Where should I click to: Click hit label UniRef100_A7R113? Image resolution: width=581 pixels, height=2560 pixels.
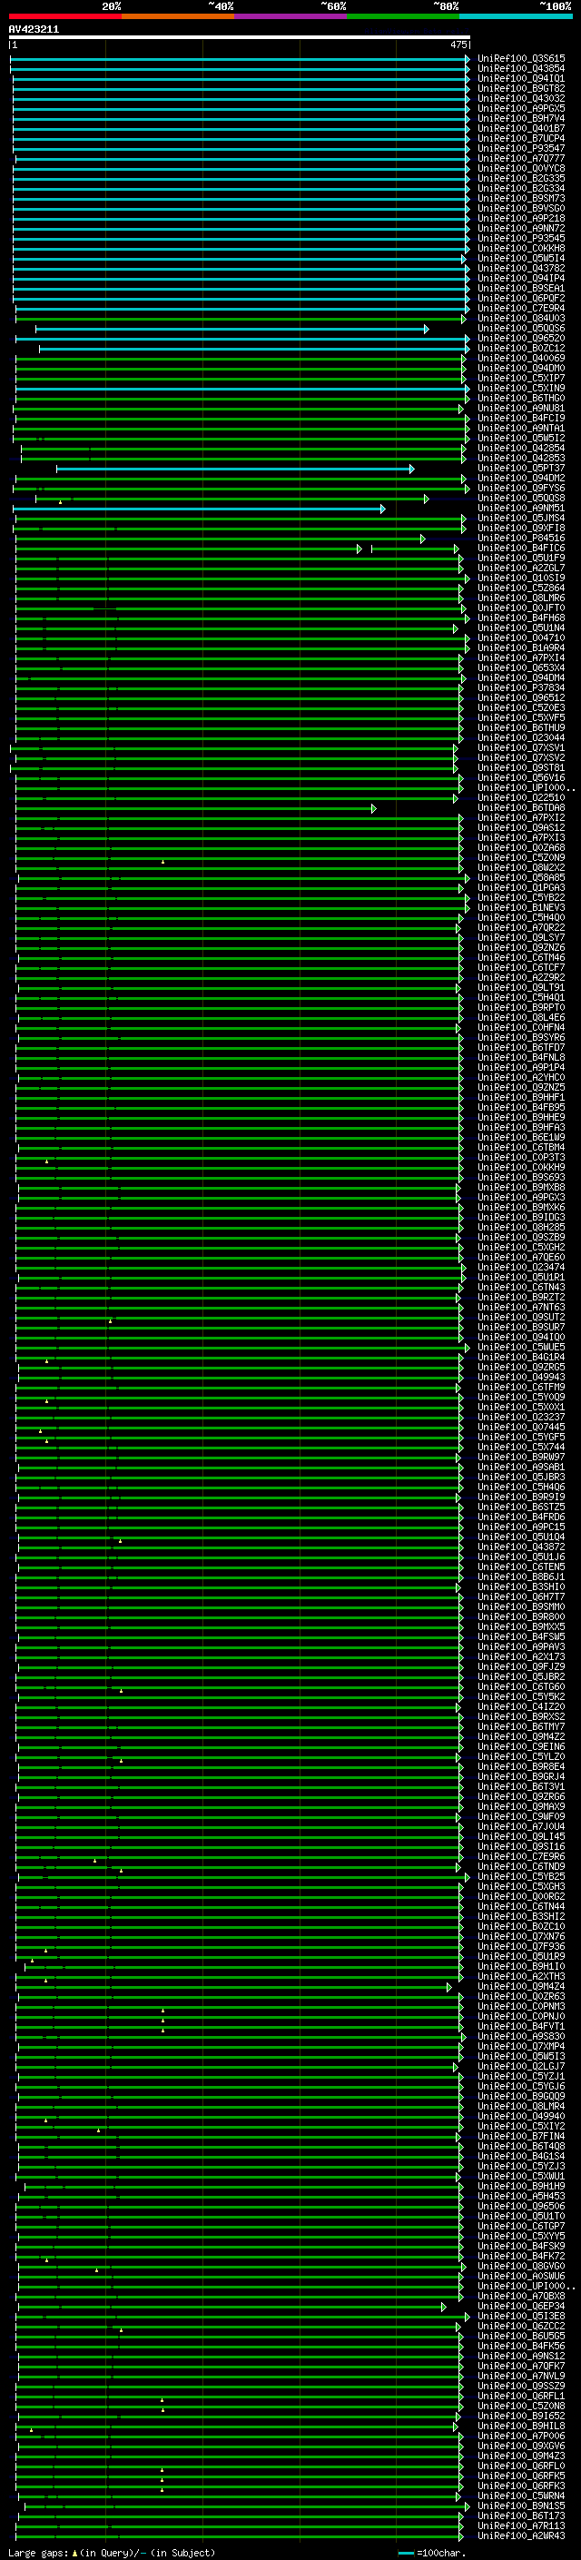click(521, 2527)
